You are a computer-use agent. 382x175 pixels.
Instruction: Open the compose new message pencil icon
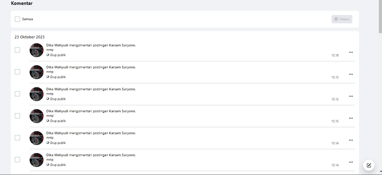coord(369,165)
